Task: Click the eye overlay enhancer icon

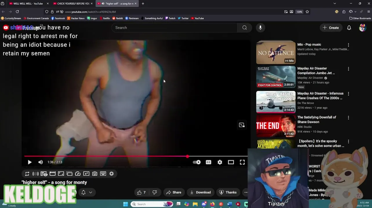Action: [x=44, y=174]
